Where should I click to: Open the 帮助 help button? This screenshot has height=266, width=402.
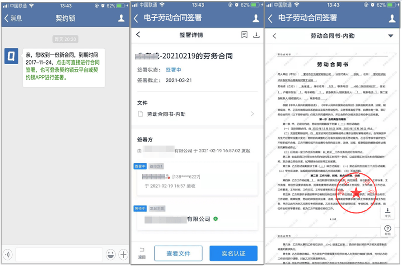(x=388, y=230)
